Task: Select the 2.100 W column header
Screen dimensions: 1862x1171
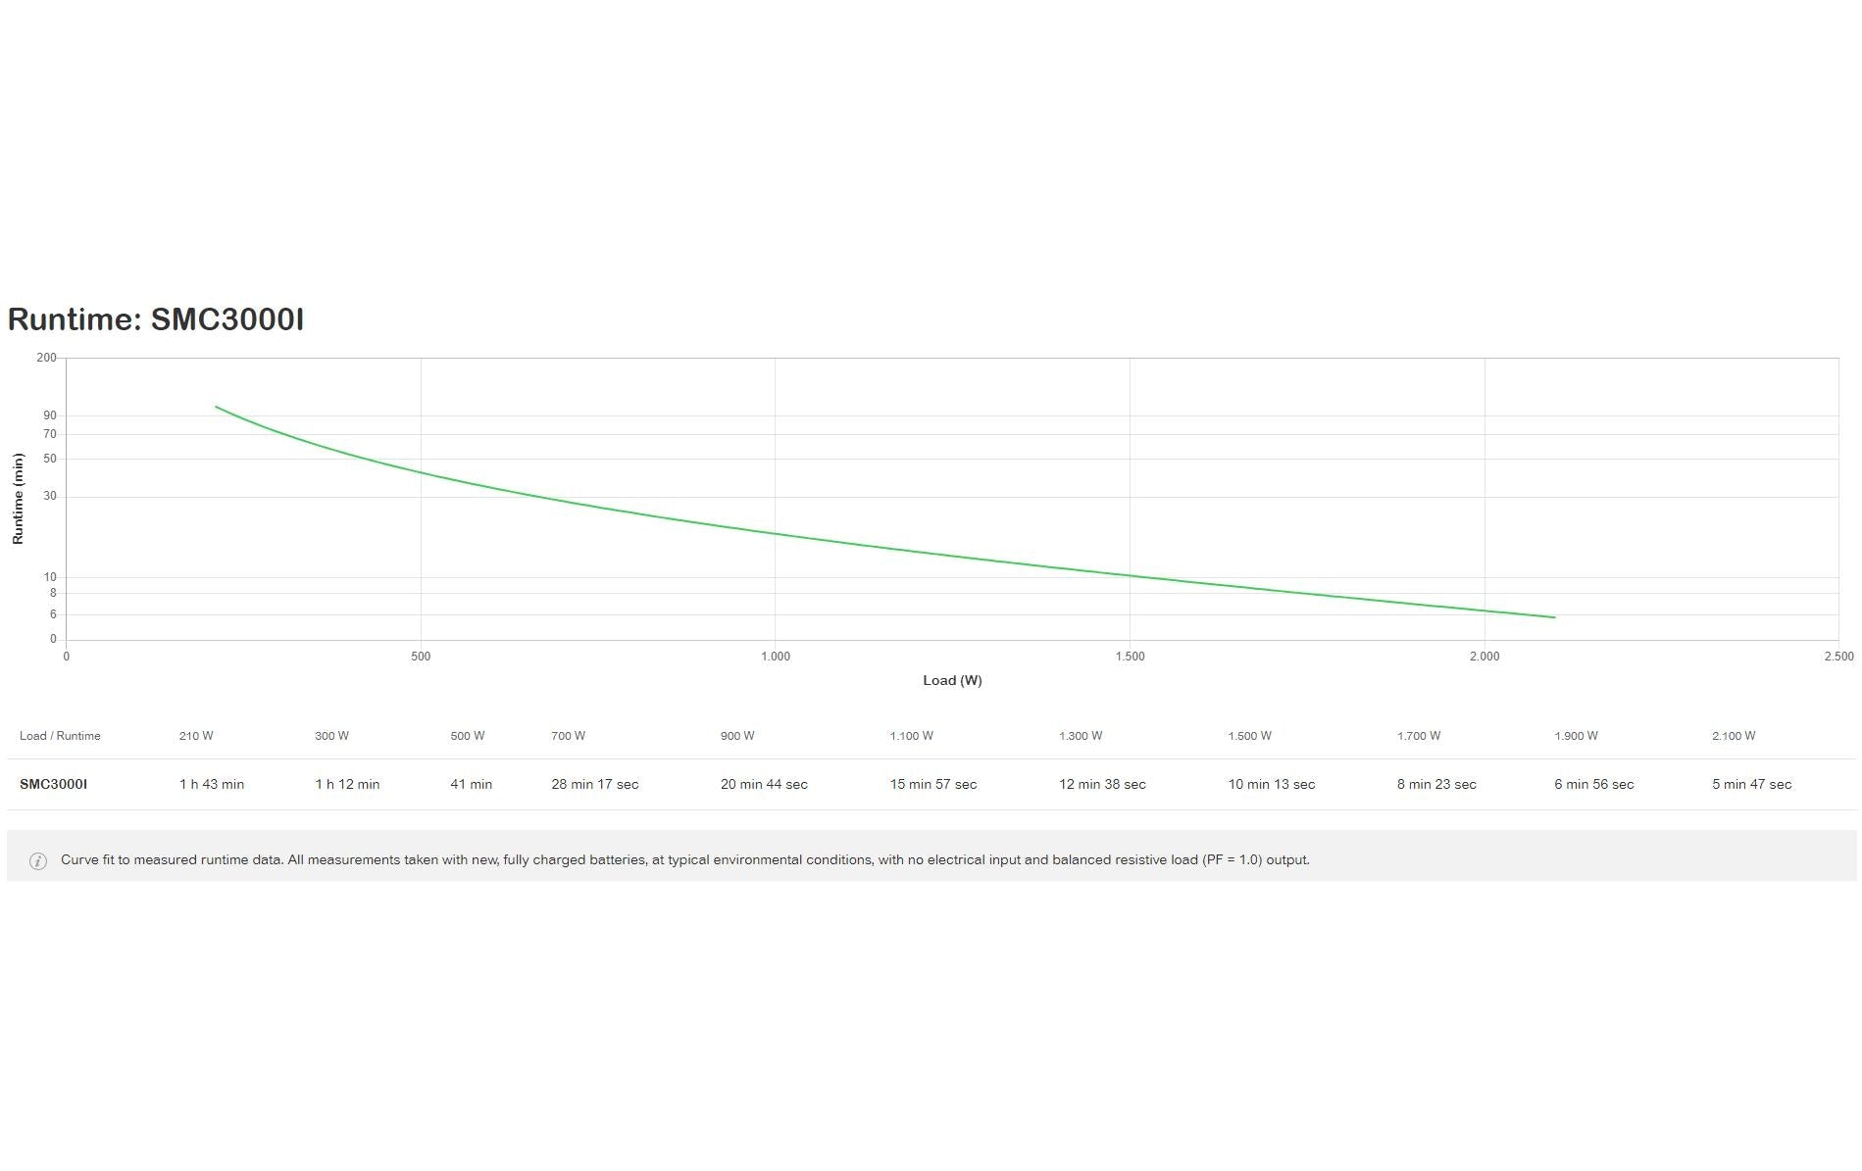Action: point(1734,736)
